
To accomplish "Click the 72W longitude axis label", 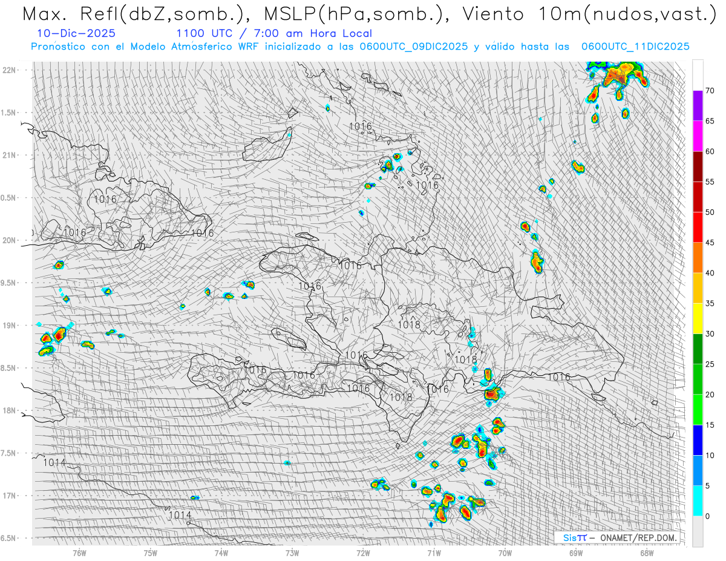I will pos(363,553).
